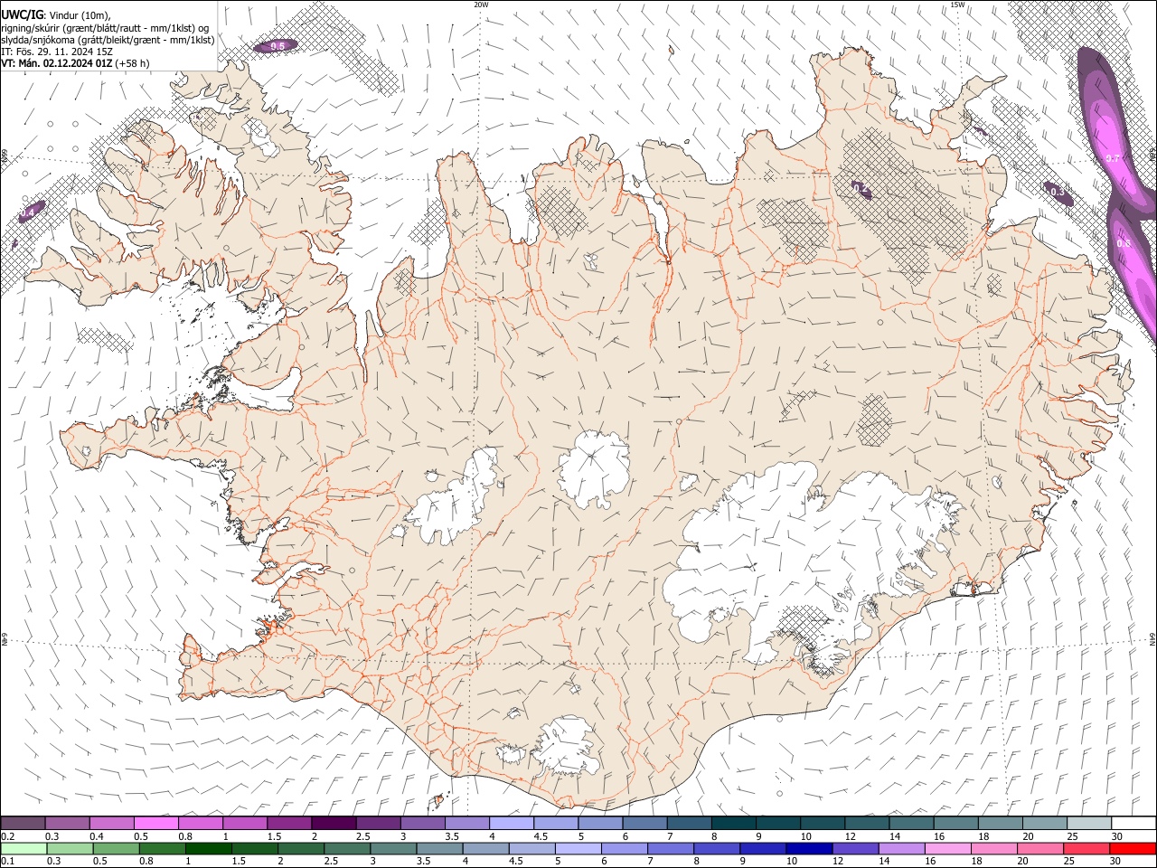Viewport: 1157px width, 868px height.
Task: Click the '0.4' snowfall label at left edge
Action: [x=28, y=212]
